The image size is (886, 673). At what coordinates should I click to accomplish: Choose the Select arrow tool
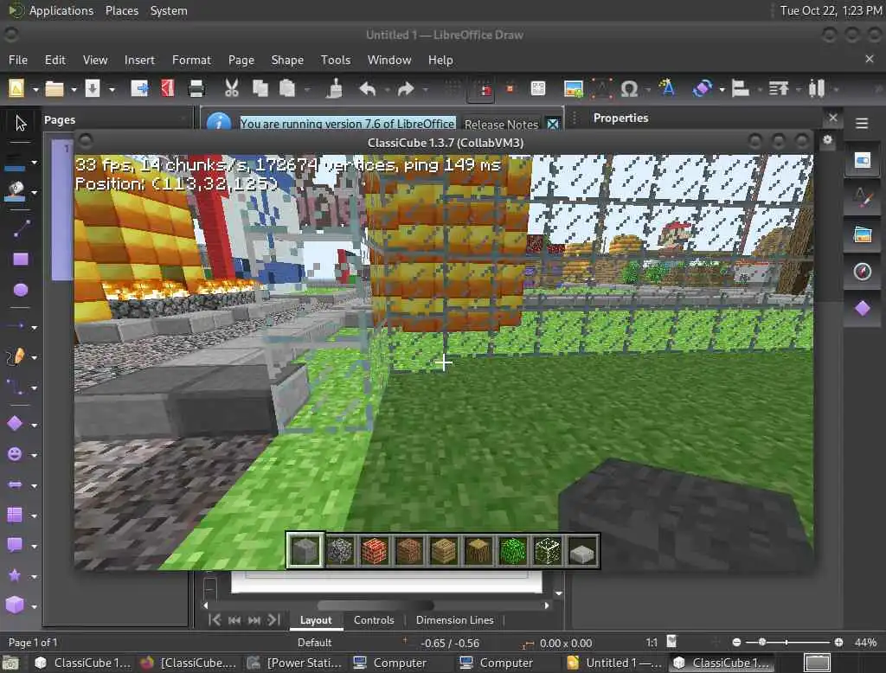click(x=21, y=123)
